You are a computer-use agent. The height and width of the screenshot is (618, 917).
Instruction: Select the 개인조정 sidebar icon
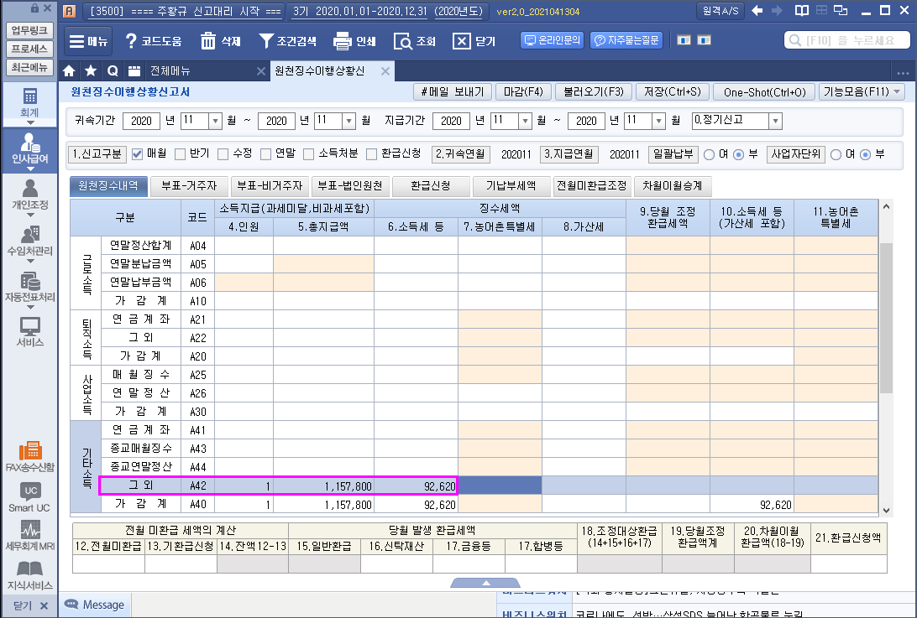tap(29, 194)
